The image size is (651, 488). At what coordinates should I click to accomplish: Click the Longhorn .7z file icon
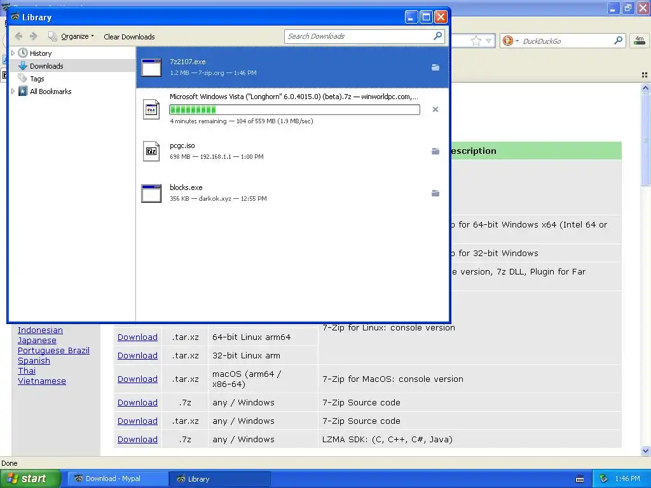(x=151, y=109)
